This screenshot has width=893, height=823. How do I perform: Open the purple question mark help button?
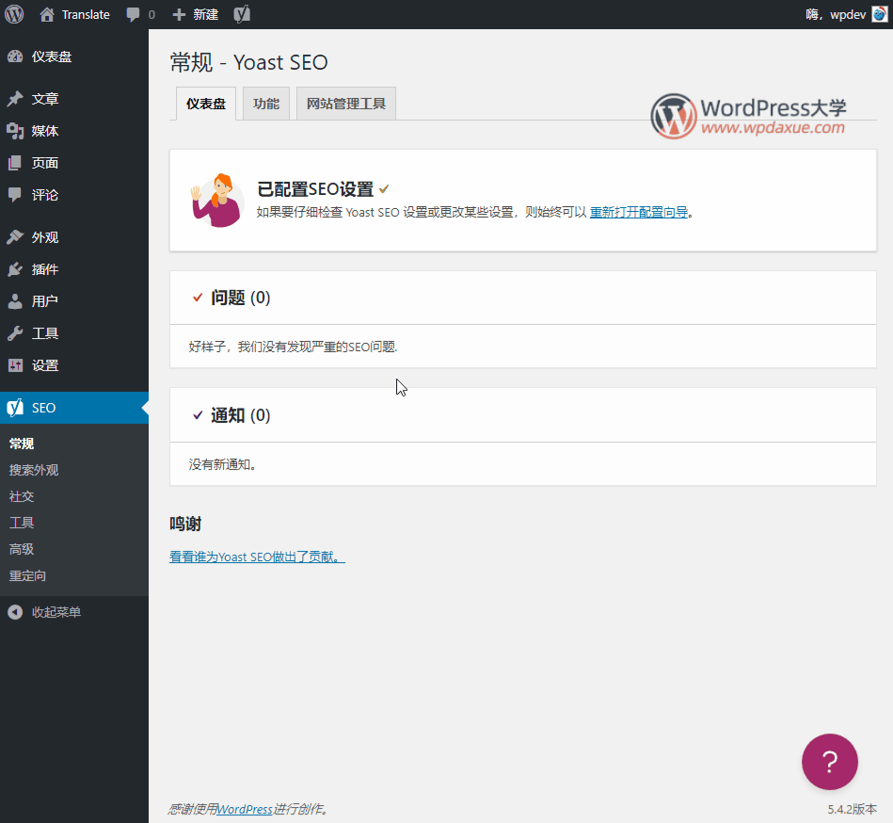[830, 762]
